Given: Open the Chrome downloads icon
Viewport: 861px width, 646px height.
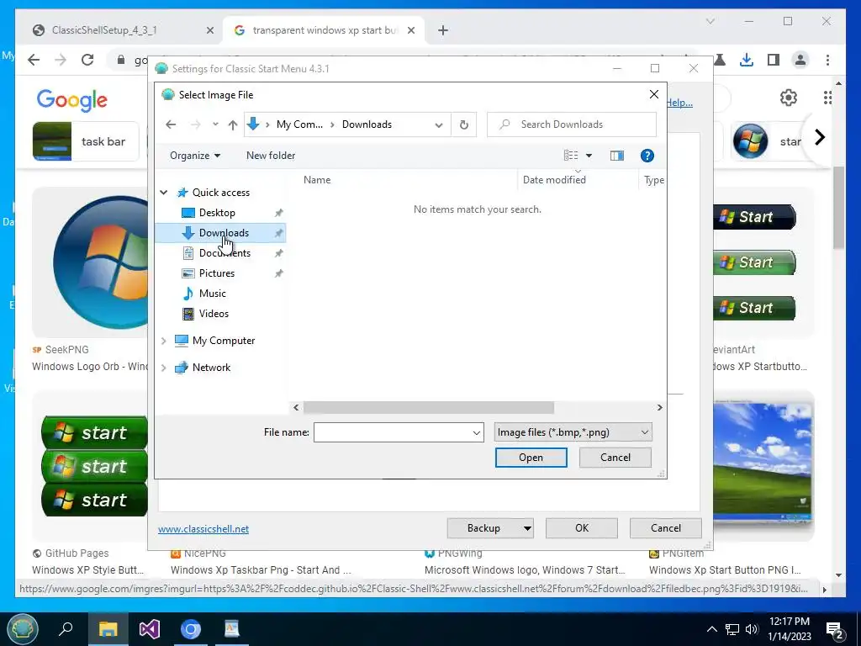Looking at the screenshot, I should [x=747, y=60].
